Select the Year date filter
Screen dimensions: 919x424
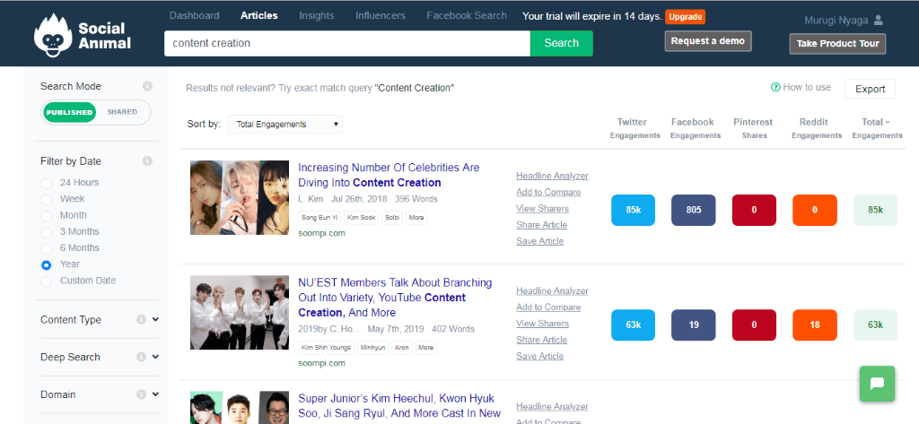(x=47, y=265)
